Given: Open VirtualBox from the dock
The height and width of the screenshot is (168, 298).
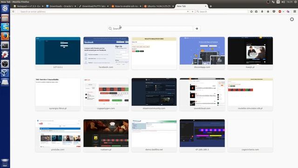Looking at the screenshot, I should 5,73.
